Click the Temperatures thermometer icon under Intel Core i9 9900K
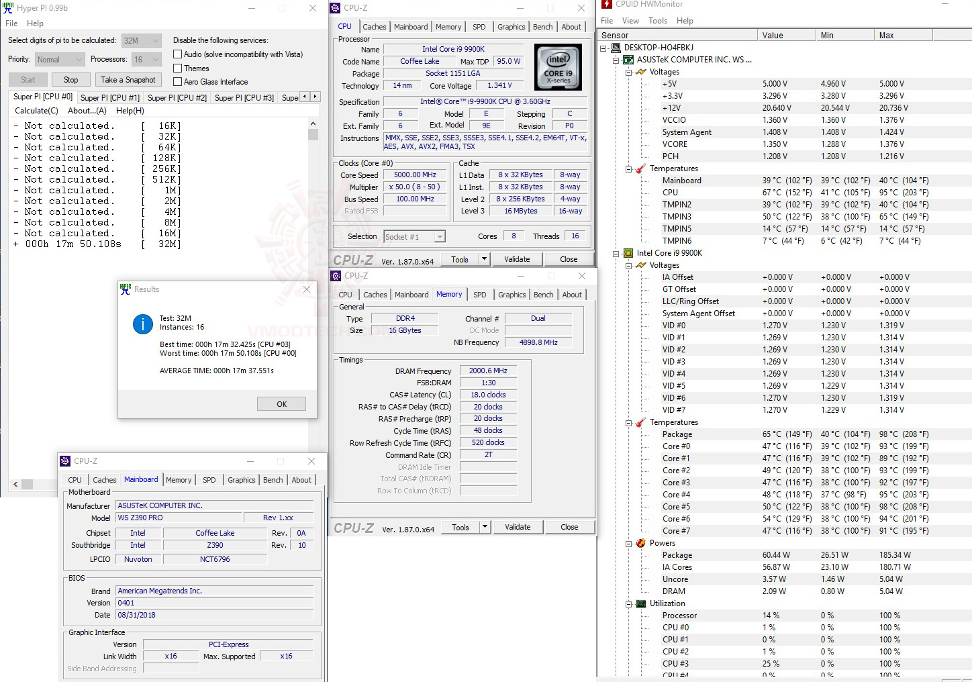 639,422
